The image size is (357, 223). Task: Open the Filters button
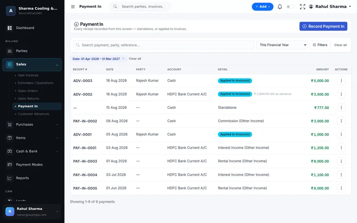coord(320,45)
